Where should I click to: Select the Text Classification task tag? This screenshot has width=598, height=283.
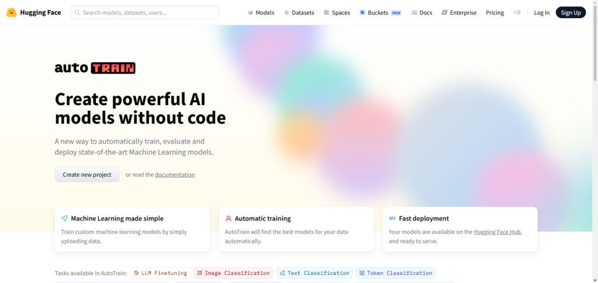(x=314, y=273)
